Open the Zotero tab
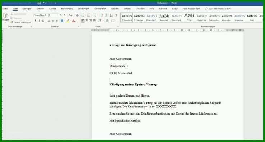 click(x=127, y=9)
